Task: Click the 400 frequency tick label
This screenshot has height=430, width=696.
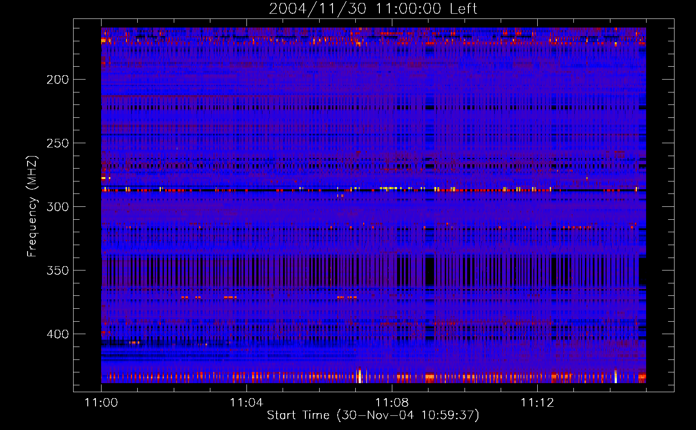Action: [58, 334]
